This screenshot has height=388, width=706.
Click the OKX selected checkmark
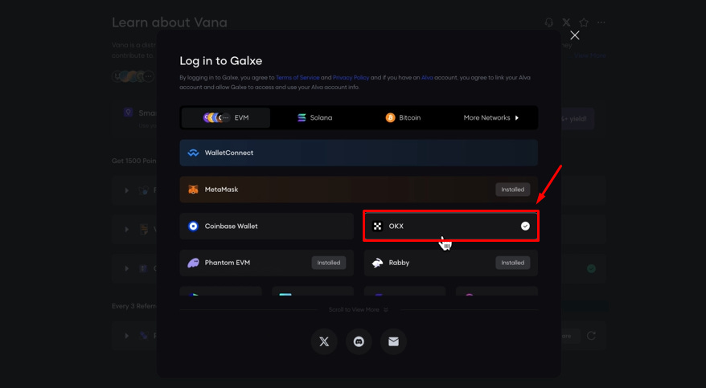point(525,227)
